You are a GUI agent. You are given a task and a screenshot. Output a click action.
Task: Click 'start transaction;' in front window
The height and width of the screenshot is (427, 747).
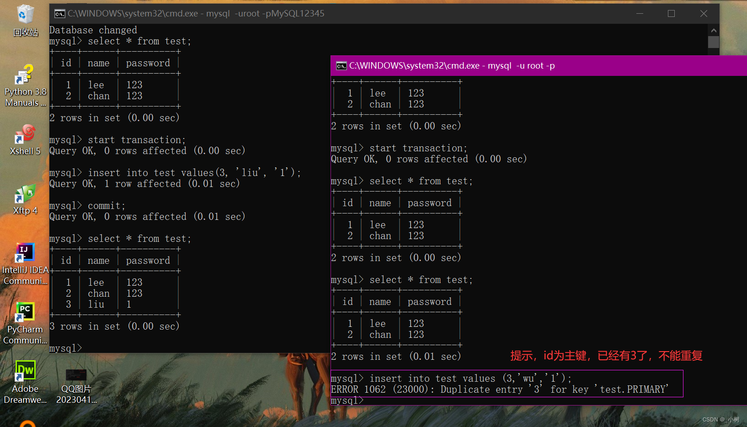[418, 148]
